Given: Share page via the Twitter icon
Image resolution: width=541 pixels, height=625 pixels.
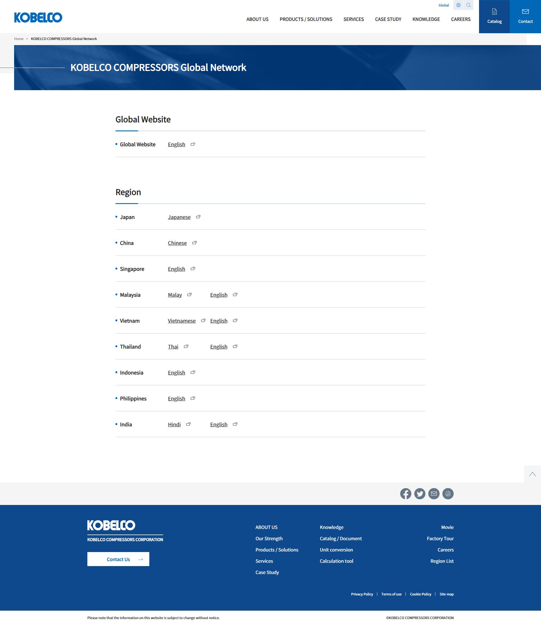Looking at the screenshot, I should pyautogui.click(x=419, y=494).
